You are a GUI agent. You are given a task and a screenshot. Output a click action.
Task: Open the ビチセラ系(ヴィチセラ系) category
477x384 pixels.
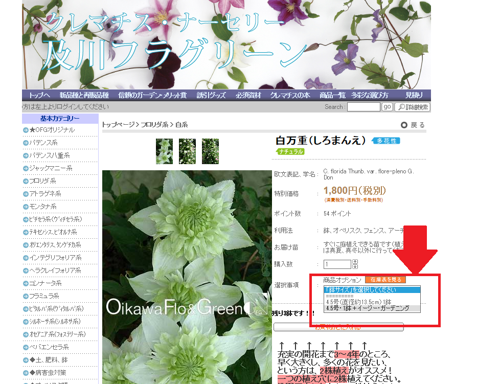coord(56,219)
